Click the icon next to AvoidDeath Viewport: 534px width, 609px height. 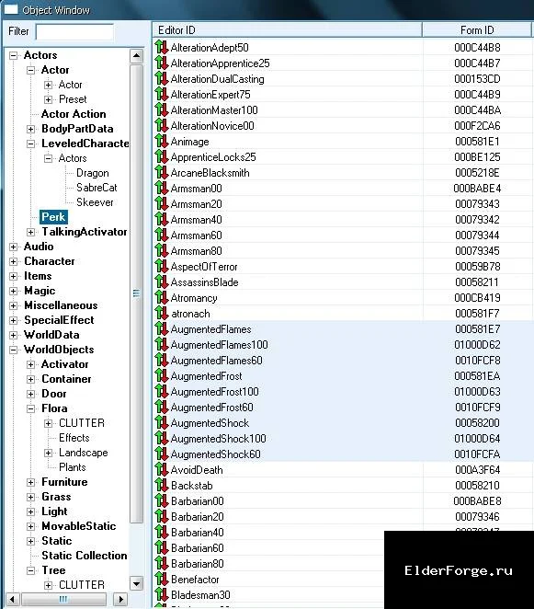click(162, 469)
